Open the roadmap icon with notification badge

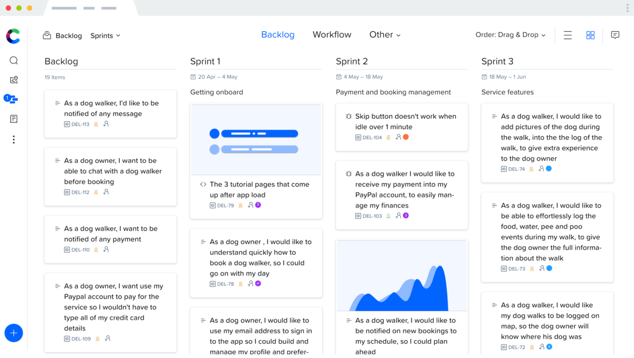pyautogui.click(x=13, y=99)
